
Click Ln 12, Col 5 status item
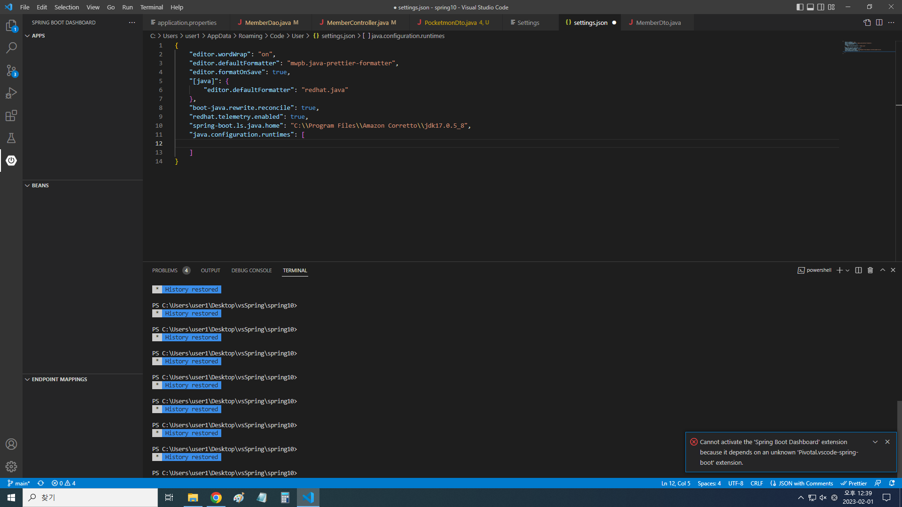[676, 483]
